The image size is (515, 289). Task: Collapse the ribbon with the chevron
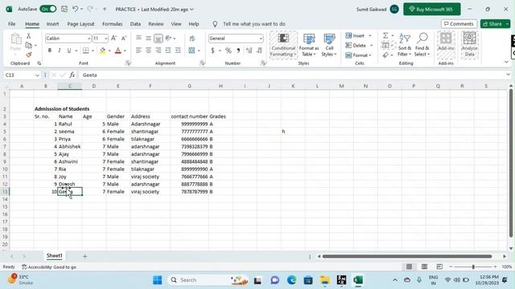[506, 62]
